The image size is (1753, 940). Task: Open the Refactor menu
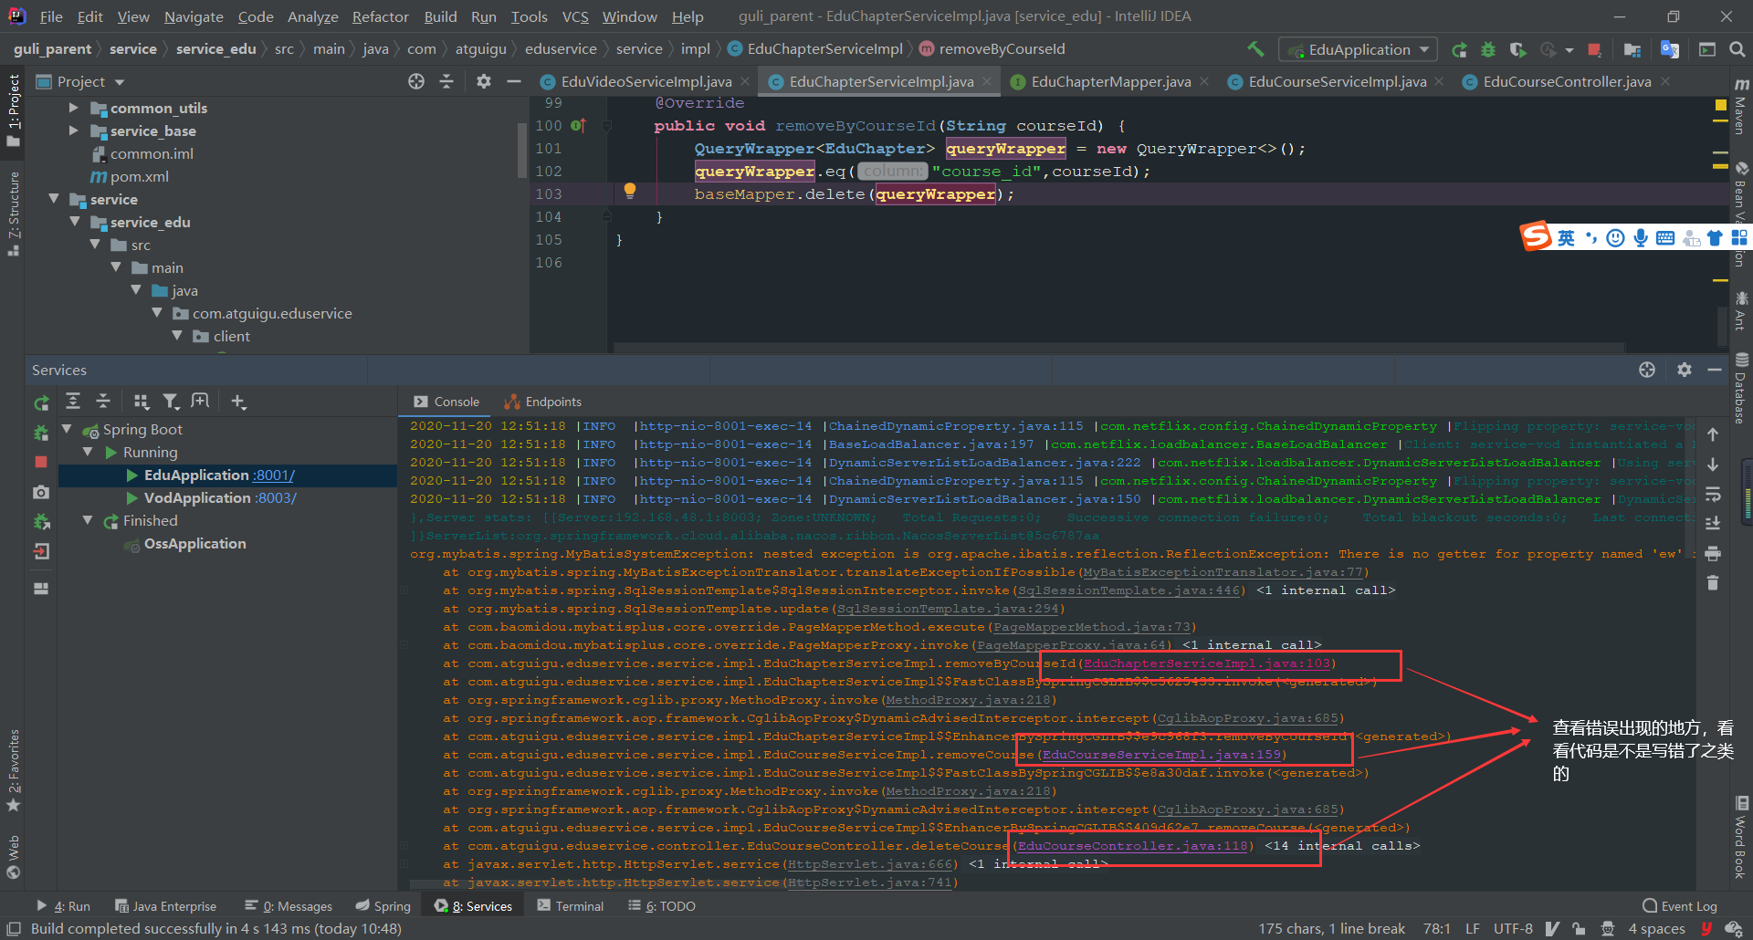pyautogui.click(x=380, y=16)
